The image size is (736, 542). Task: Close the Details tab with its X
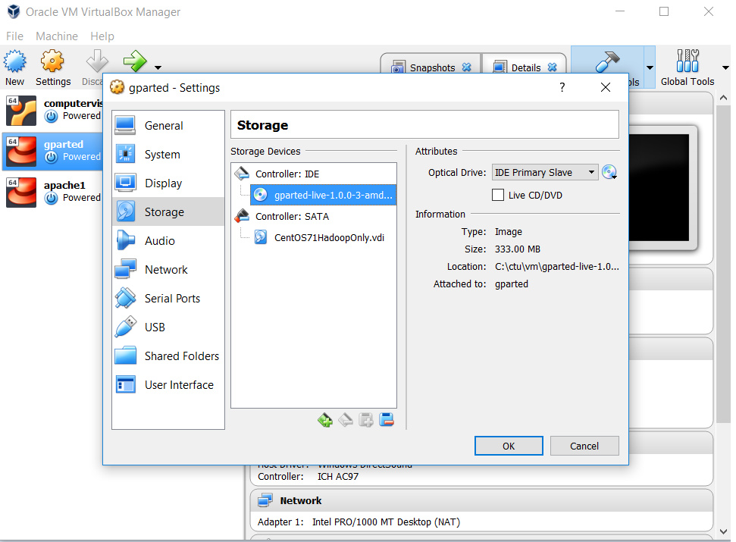click(x=553, y=67)
